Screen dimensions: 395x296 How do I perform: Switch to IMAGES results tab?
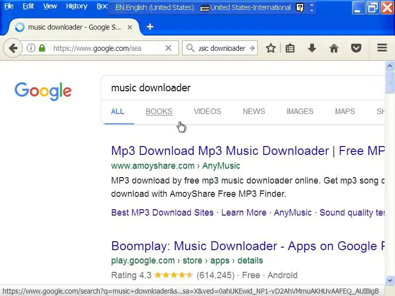click(x=300, y=111)
